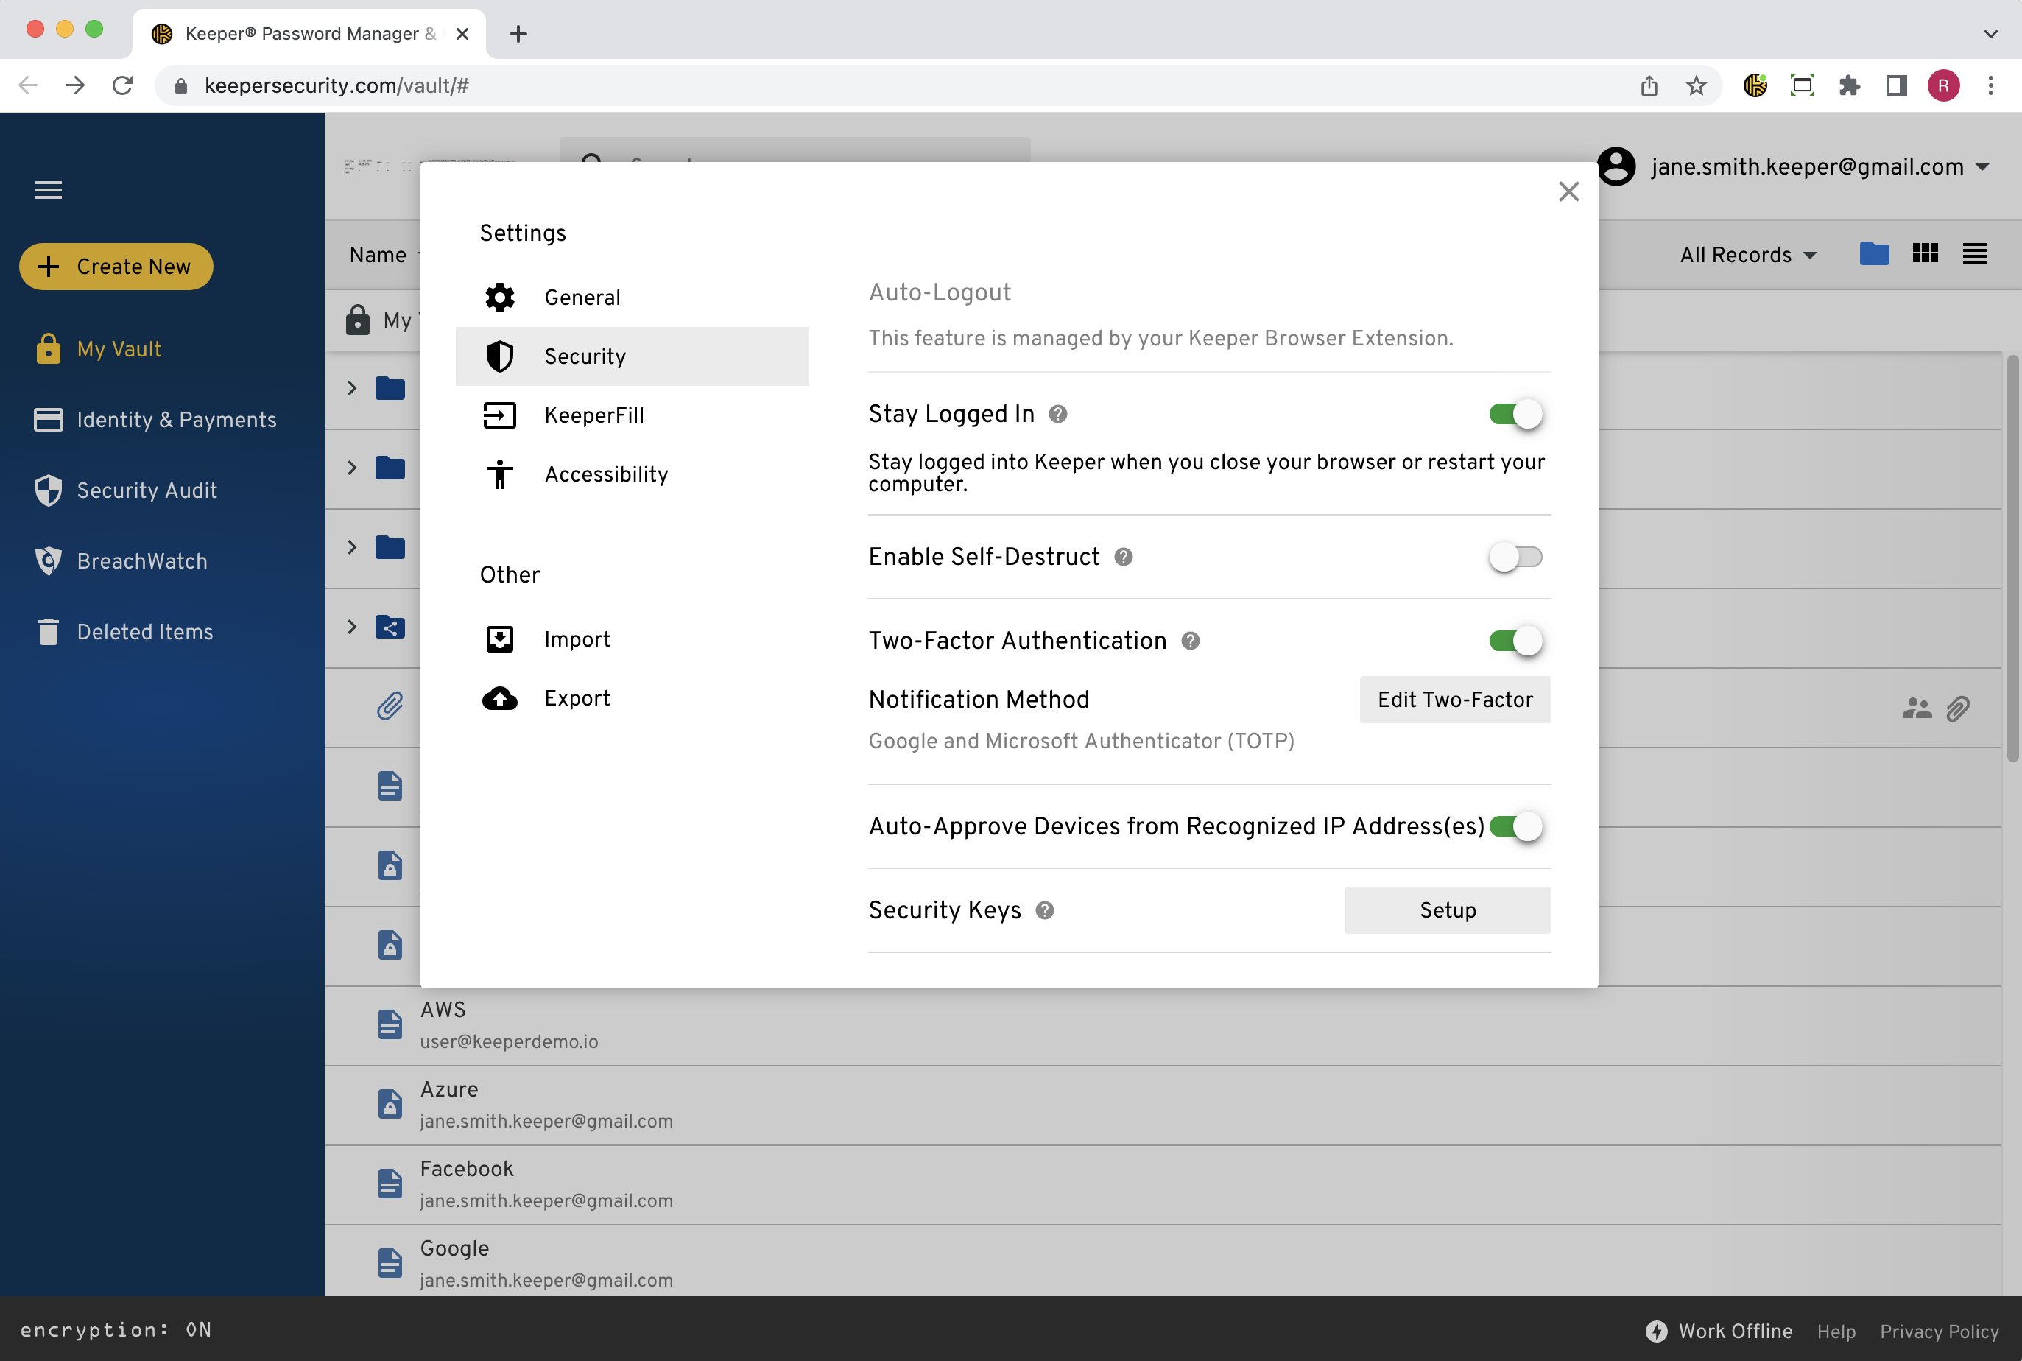Open the Import option

(x=632, y=639)
